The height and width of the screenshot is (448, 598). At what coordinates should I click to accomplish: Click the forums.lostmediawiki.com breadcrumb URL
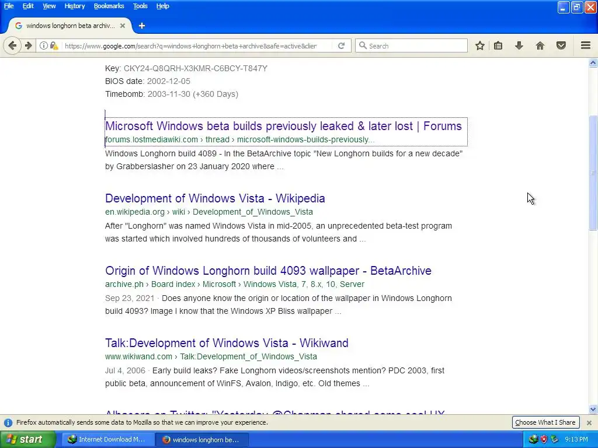pos(240,140)
